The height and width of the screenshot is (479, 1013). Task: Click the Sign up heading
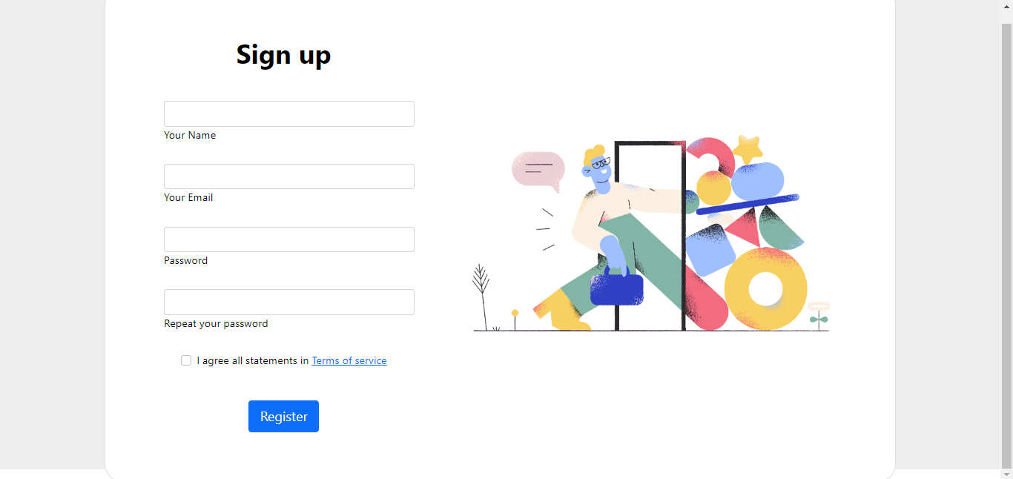(x=283, y=55)
